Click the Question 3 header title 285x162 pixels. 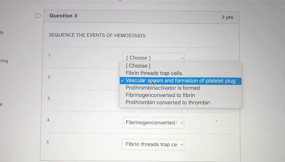pos(63,16)
